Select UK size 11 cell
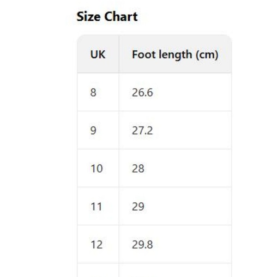277x277 pixels. tap(96, 206)
